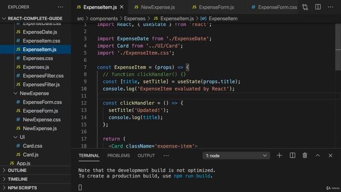Split the editor to the right

coord(318,7)
